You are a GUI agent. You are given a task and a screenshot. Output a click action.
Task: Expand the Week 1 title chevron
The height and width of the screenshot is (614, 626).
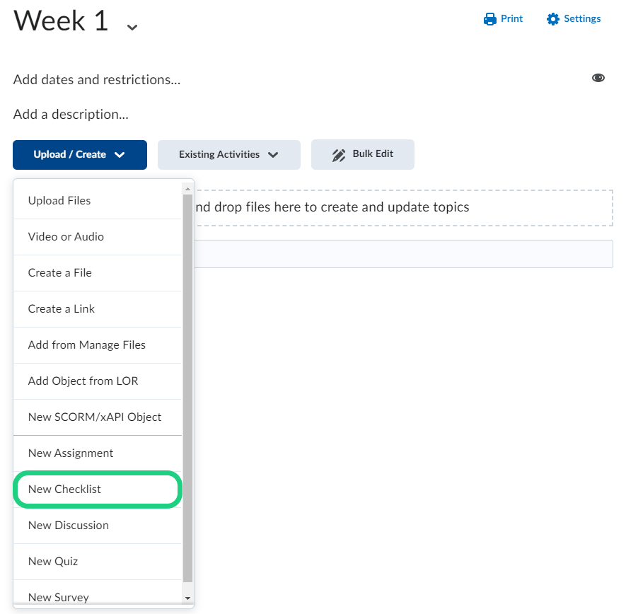pyautogui.click(x=132, y=27)
